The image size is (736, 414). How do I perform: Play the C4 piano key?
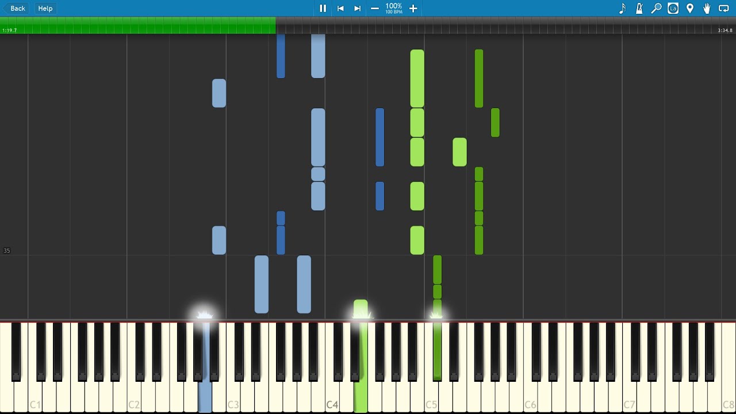click(332, 397)
